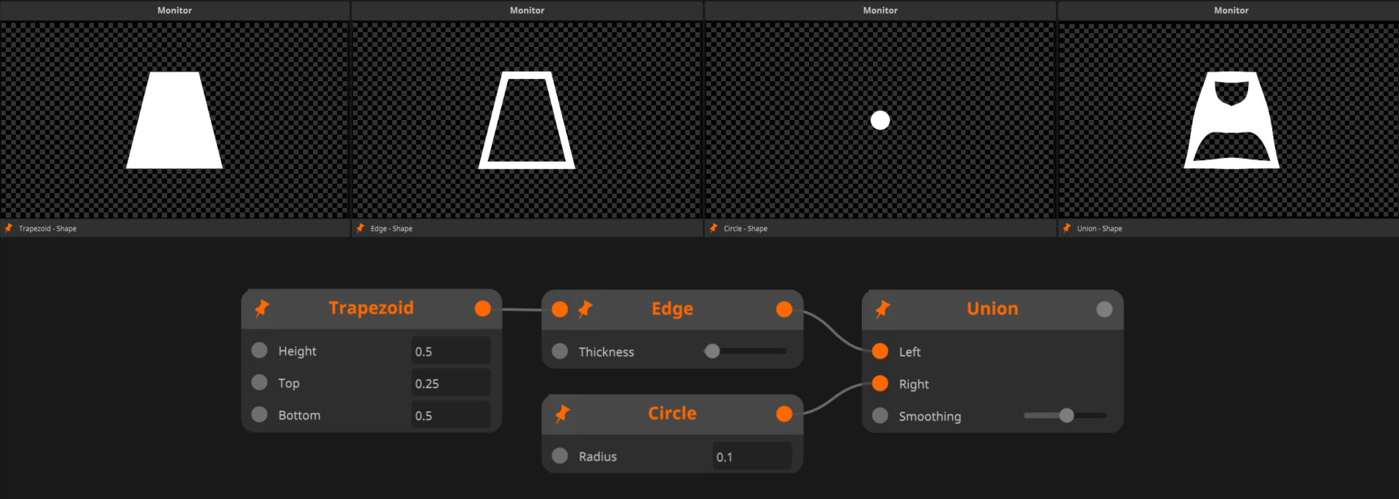Click the Trapezoid Bottom input port
Screen dimensions: 1399x499
pyautogui.click(x=259, y=414)
